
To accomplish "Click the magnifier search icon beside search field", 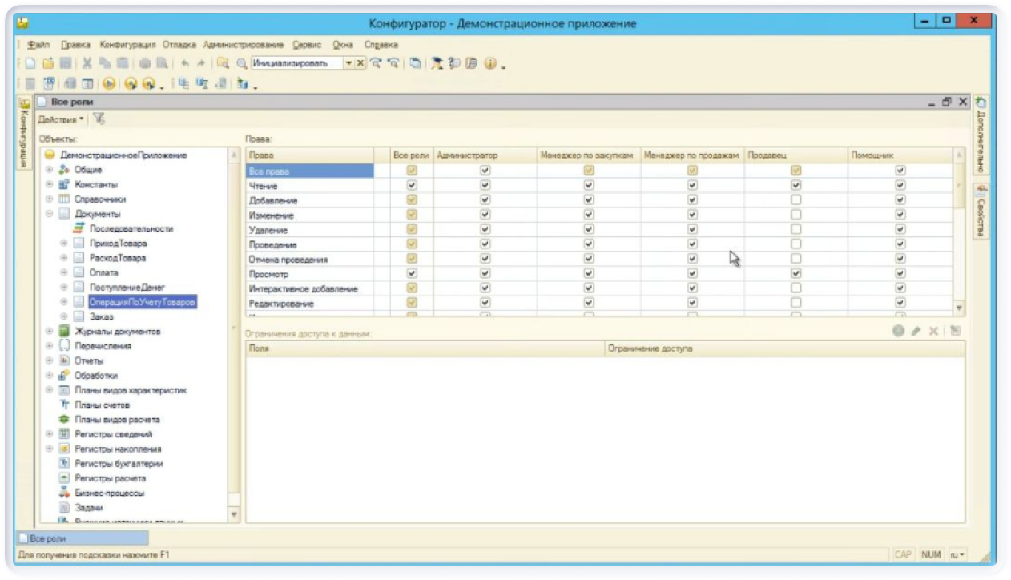I will tap(240, 63).
